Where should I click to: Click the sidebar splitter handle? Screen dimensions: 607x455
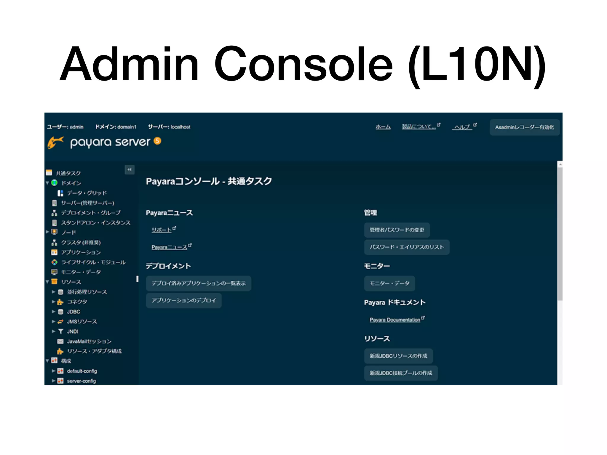tap(137, 279)
